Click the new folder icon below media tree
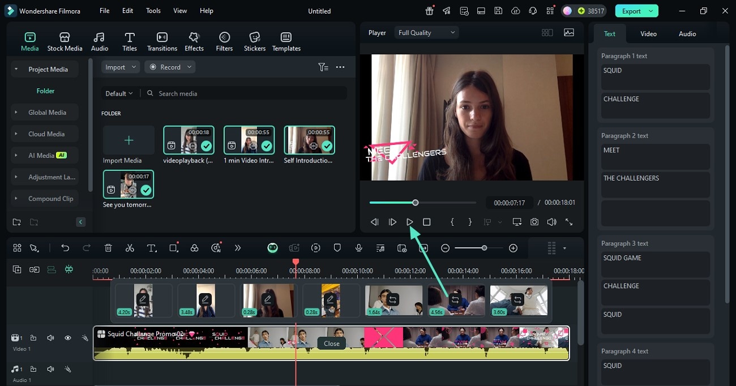The image size is (736, 386). 16,222
